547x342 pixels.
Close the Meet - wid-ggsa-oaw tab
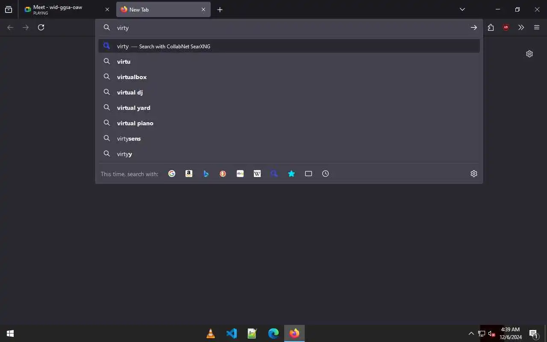(x=107, y=9)
